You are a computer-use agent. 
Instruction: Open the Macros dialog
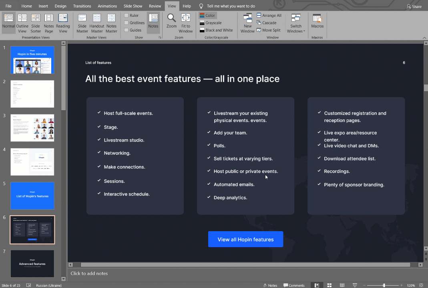[x=317, y=21]
